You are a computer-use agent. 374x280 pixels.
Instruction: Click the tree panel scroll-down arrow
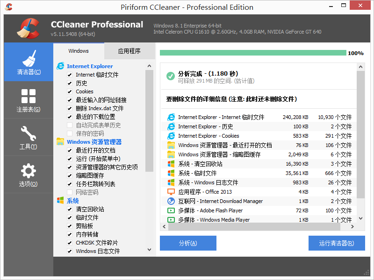point(149,250)
